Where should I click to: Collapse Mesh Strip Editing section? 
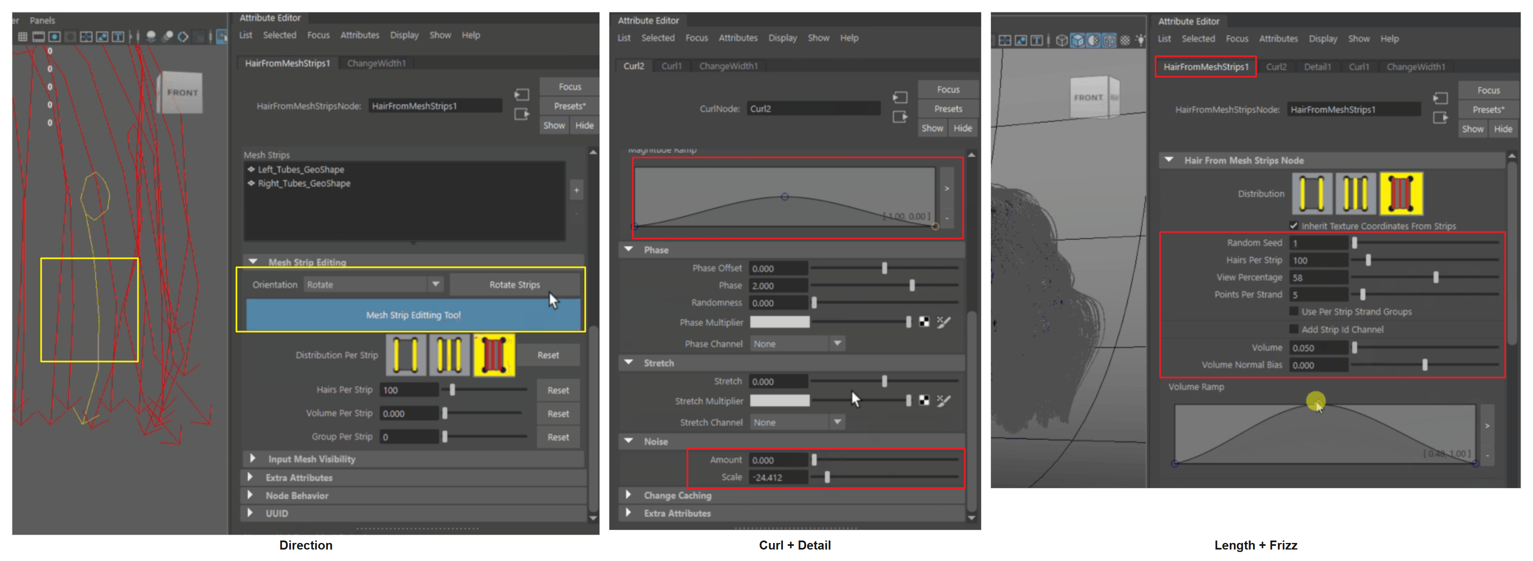click(x=254, y=261)
